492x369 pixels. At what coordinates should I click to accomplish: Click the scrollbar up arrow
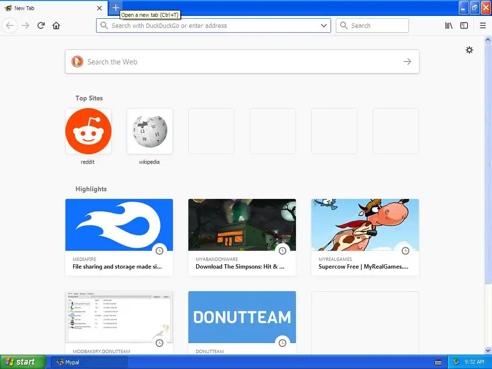(x=488, y=39)
